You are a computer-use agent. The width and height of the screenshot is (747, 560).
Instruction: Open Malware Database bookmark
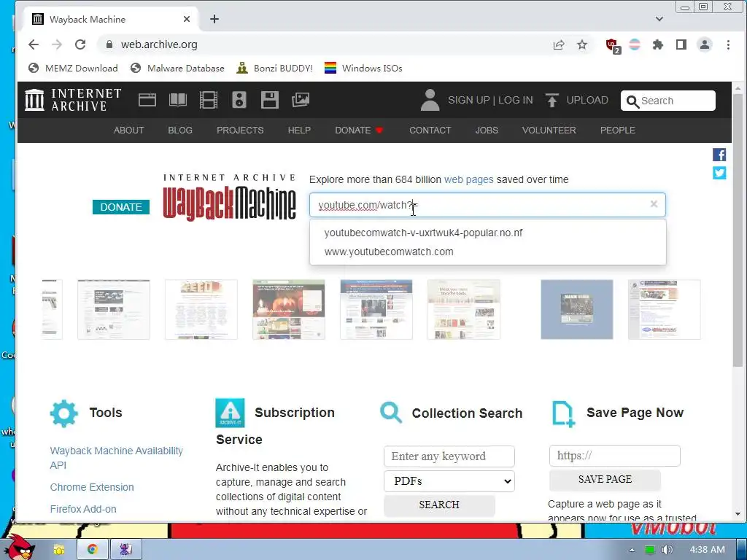point(178,68)
